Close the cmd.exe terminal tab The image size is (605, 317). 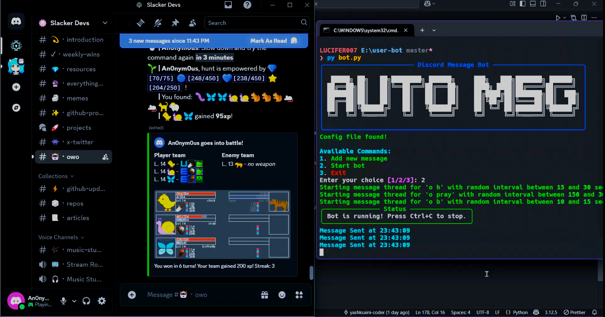(406, 30)
